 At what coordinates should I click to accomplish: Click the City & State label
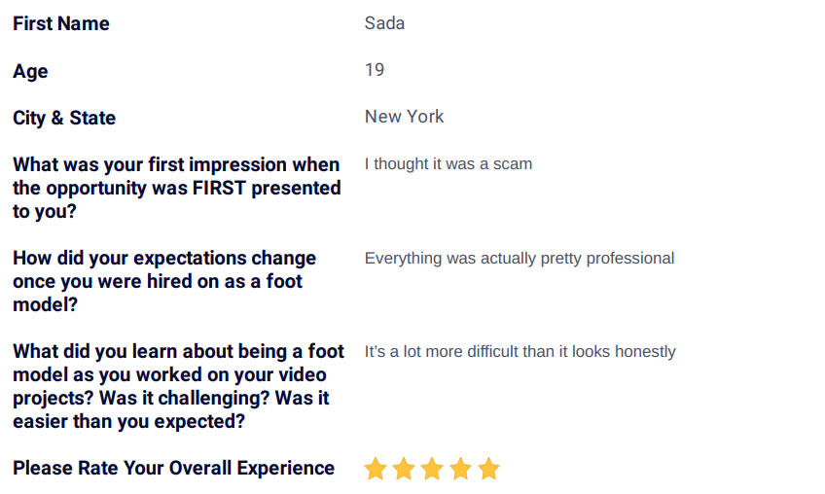click(x=64, y=118)
